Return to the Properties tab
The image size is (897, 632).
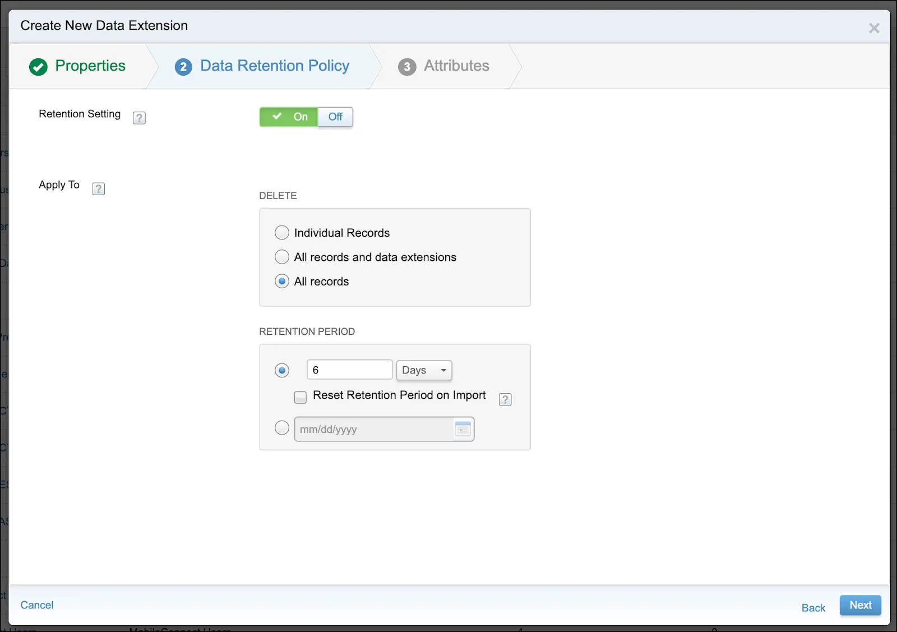(90, 66)
